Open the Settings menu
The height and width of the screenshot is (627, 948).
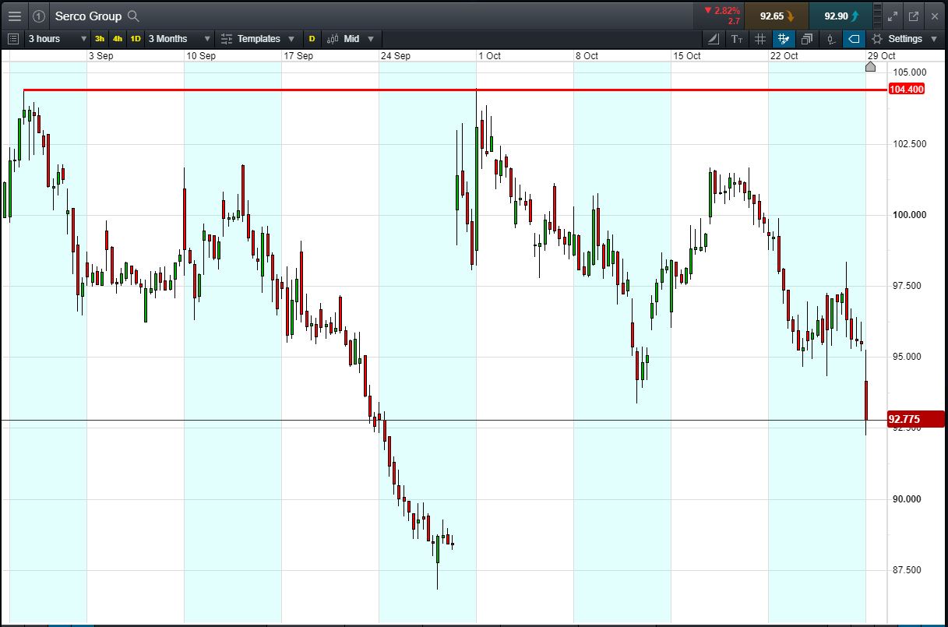(904, 38)
